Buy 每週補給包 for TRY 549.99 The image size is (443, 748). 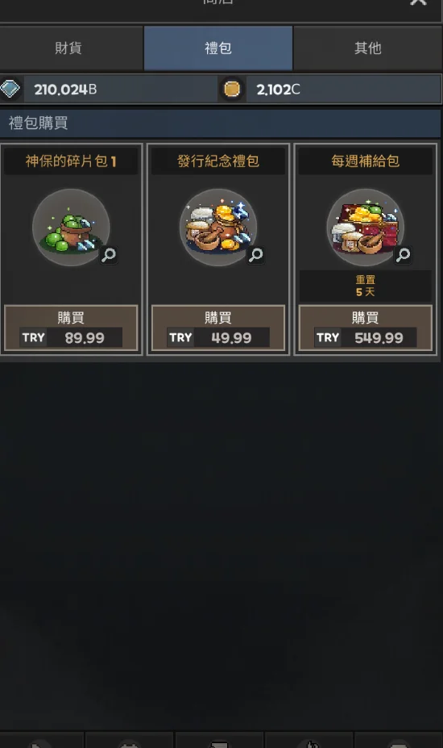pos(366,328)
